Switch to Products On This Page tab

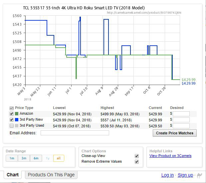click(51, 175)
